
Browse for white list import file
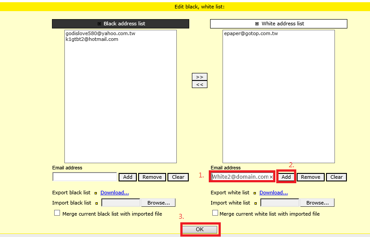tap(317, 203)
